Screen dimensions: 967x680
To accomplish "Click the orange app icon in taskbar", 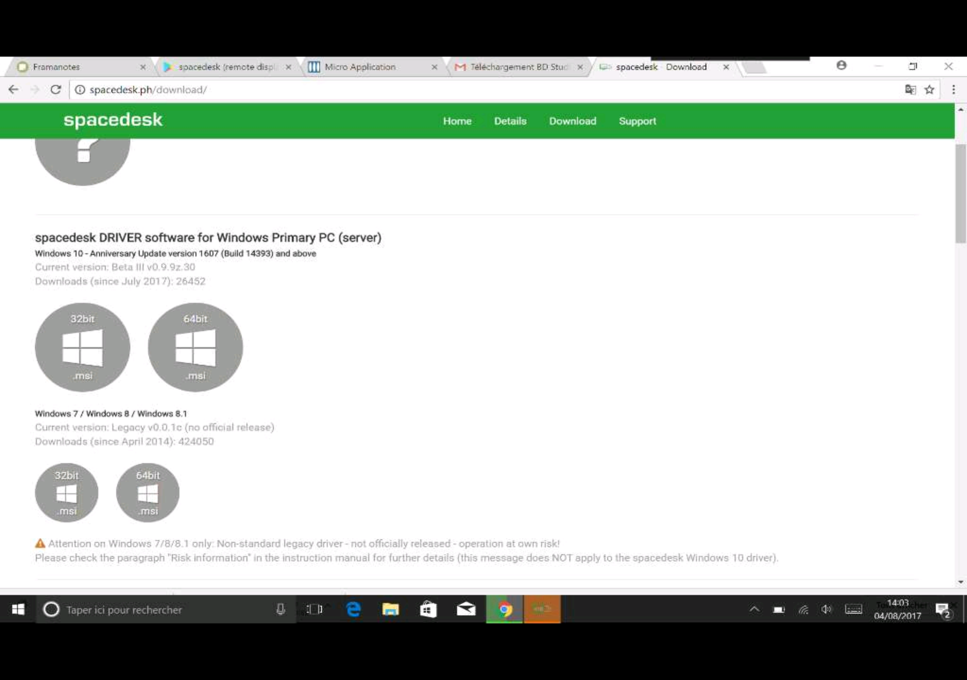I will pyautogui.click(x=542, y=609).
